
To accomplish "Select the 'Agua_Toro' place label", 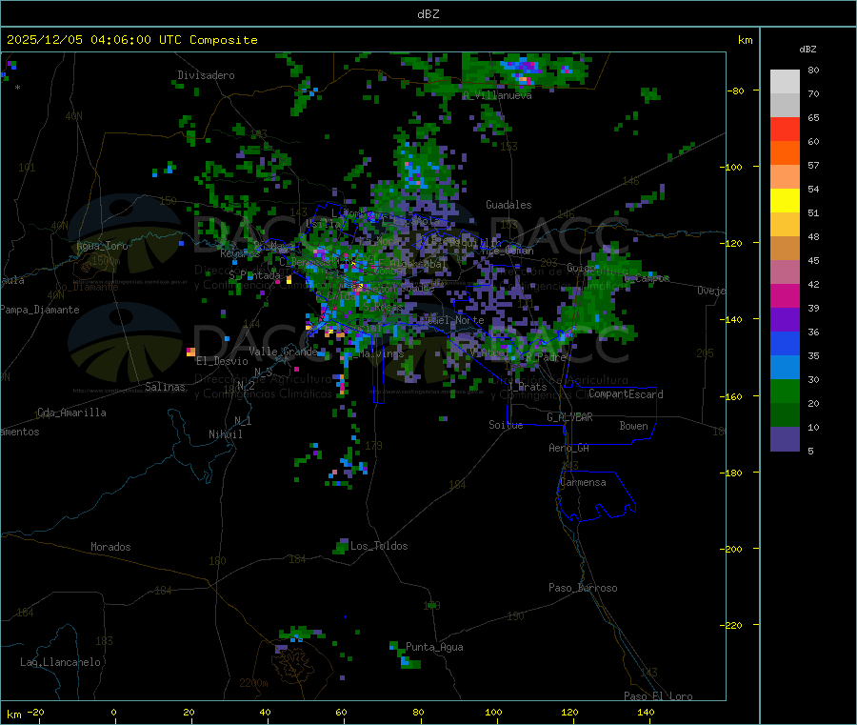I will [102, 246].
